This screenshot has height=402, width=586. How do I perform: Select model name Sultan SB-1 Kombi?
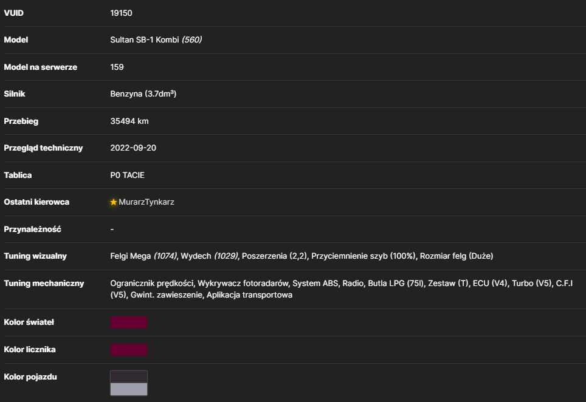pos(145,39)
